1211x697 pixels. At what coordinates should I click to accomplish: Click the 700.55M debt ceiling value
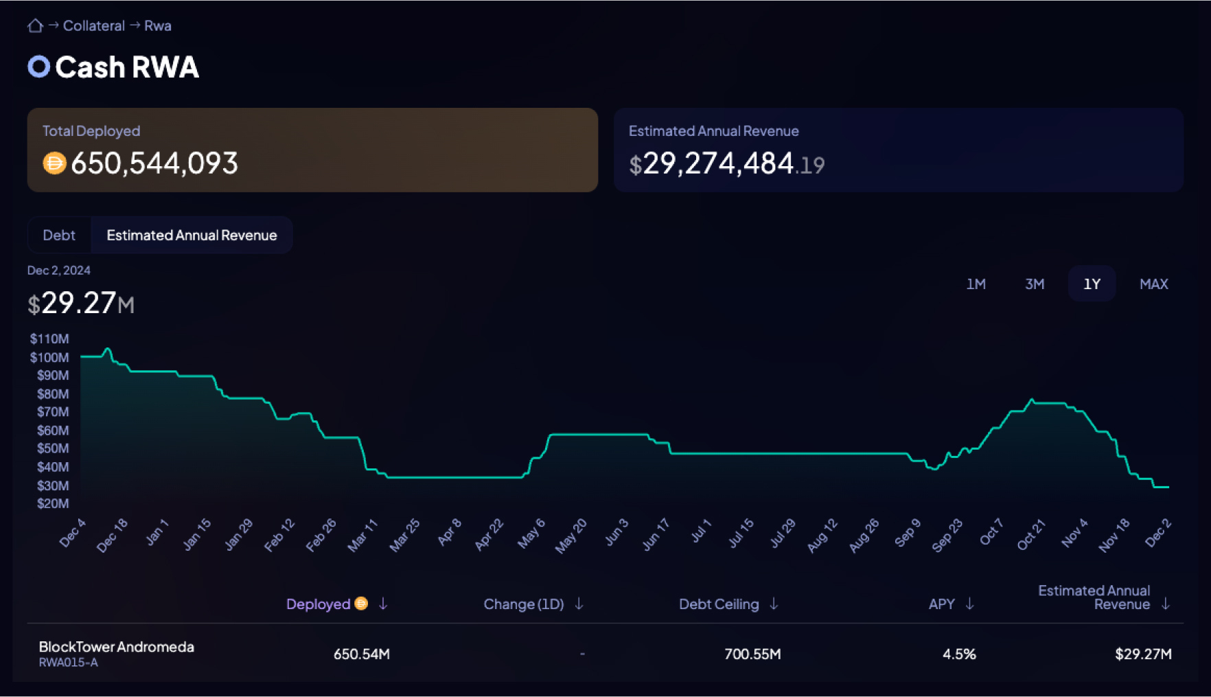point(752,654)
